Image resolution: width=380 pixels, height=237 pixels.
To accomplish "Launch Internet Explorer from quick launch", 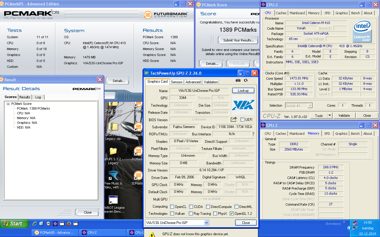I will coord(35,224).
